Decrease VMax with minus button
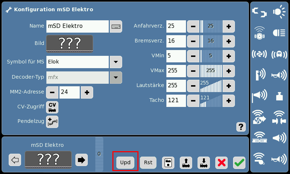 (193, 71)
